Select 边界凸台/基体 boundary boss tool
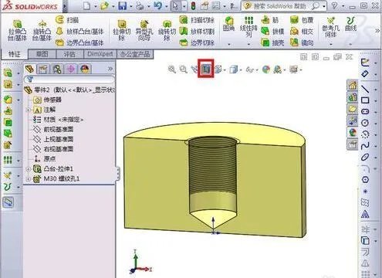This screenshot has height=278, width=382. [x=79, y=42]
